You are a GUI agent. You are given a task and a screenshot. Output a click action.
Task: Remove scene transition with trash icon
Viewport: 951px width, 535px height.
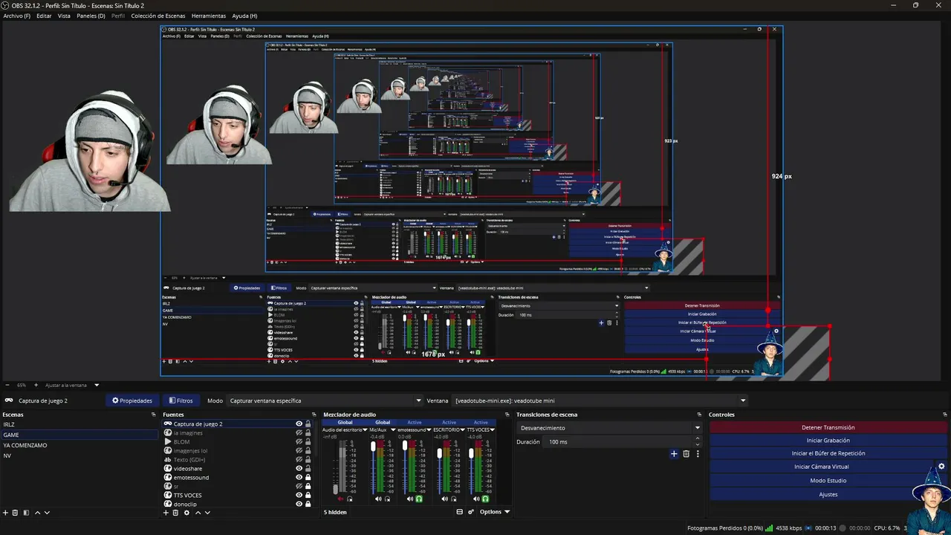pos(686,454)
